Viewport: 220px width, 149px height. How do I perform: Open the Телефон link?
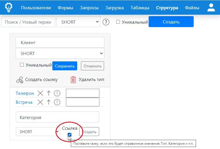click(x=25, y=93)
